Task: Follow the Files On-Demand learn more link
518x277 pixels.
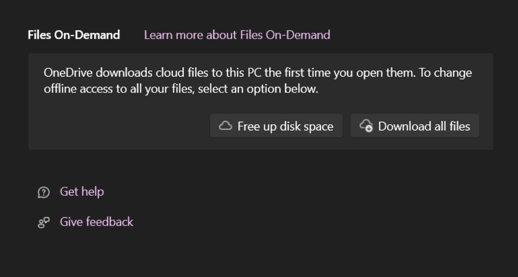Action: point(236,35)
